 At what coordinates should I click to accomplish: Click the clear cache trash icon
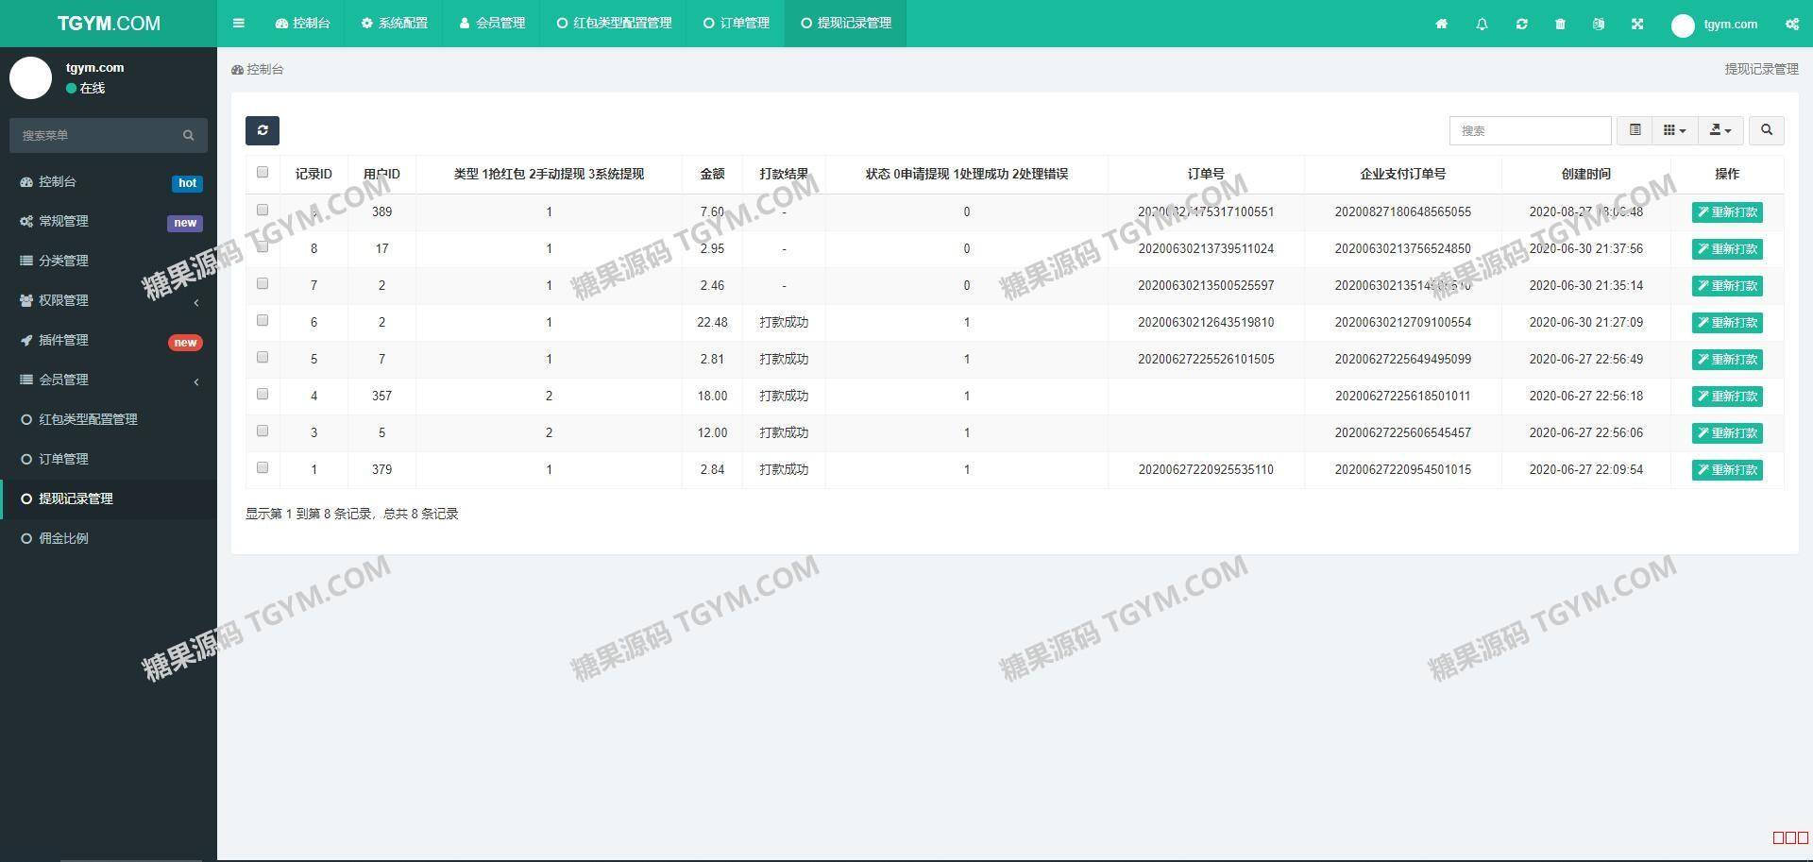[x=1560, y=24]
